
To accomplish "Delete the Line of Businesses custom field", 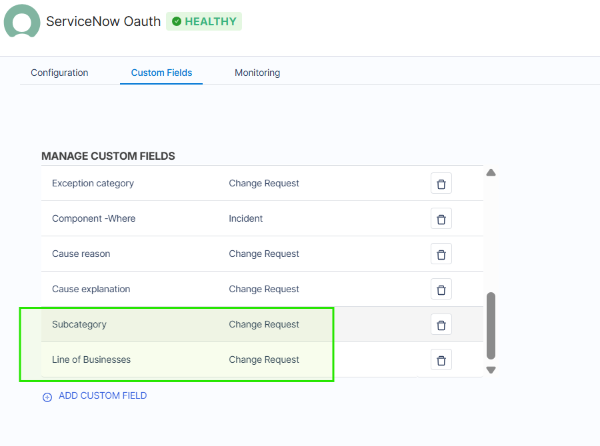I will [441, 359].
